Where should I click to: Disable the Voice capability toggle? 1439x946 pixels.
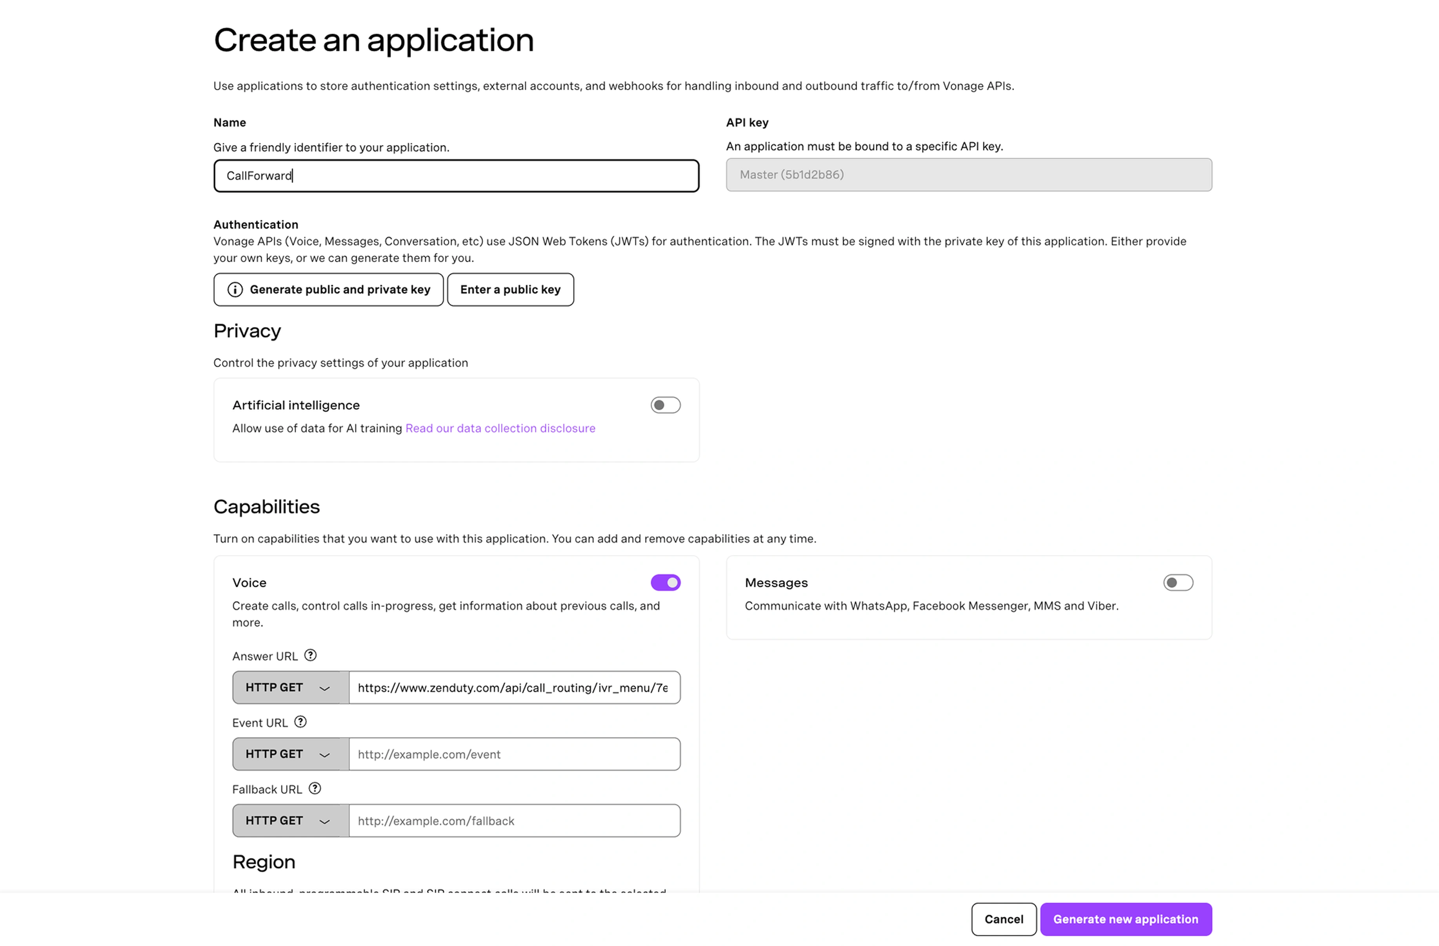(665, 583)
